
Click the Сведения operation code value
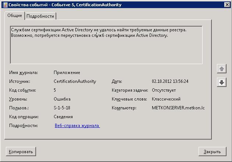[x=63, y=117]
